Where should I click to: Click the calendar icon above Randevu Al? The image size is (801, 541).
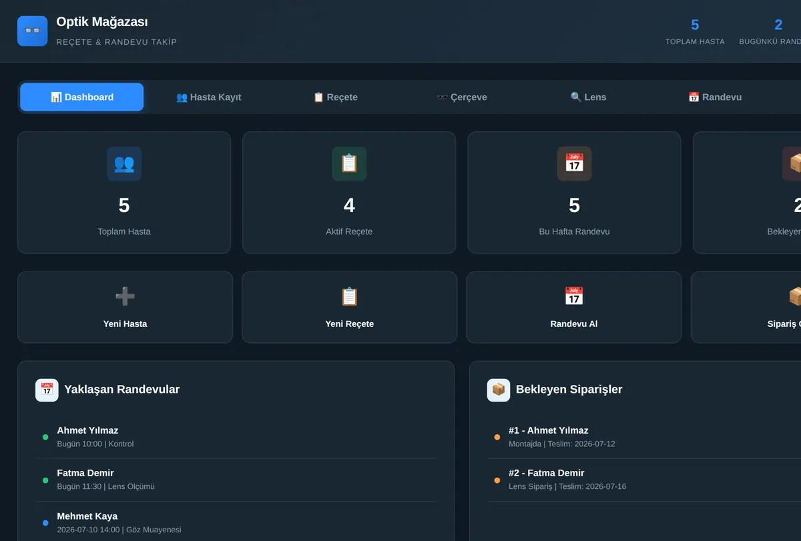click(574, 296)
